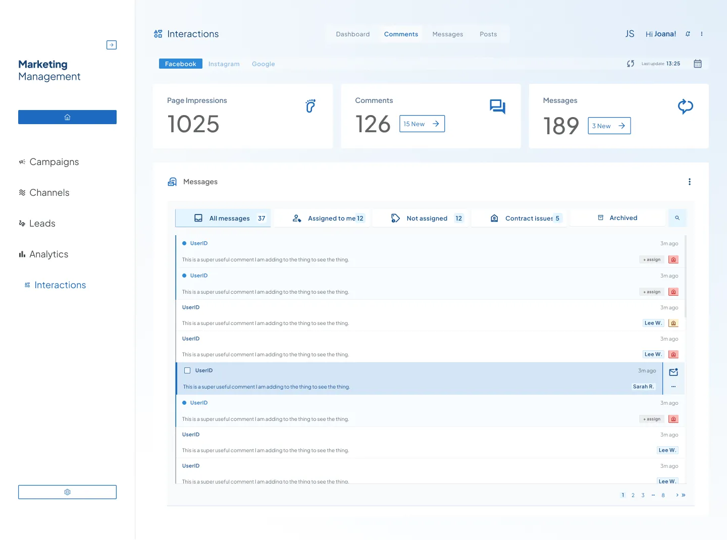Open the Messages panel three-dot menu
The image size is (727, 540).
[x=690, y=182]
